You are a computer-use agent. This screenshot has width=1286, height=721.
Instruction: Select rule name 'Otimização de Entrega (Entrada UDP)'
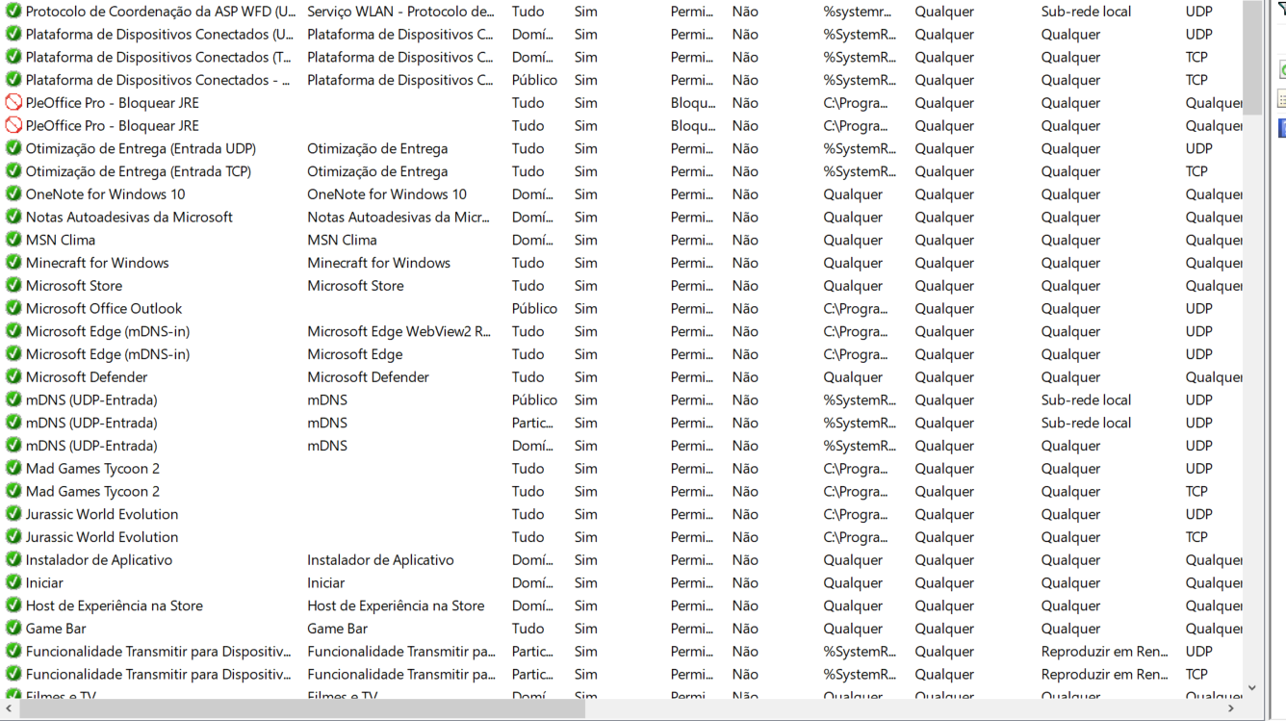pos(141,148)
